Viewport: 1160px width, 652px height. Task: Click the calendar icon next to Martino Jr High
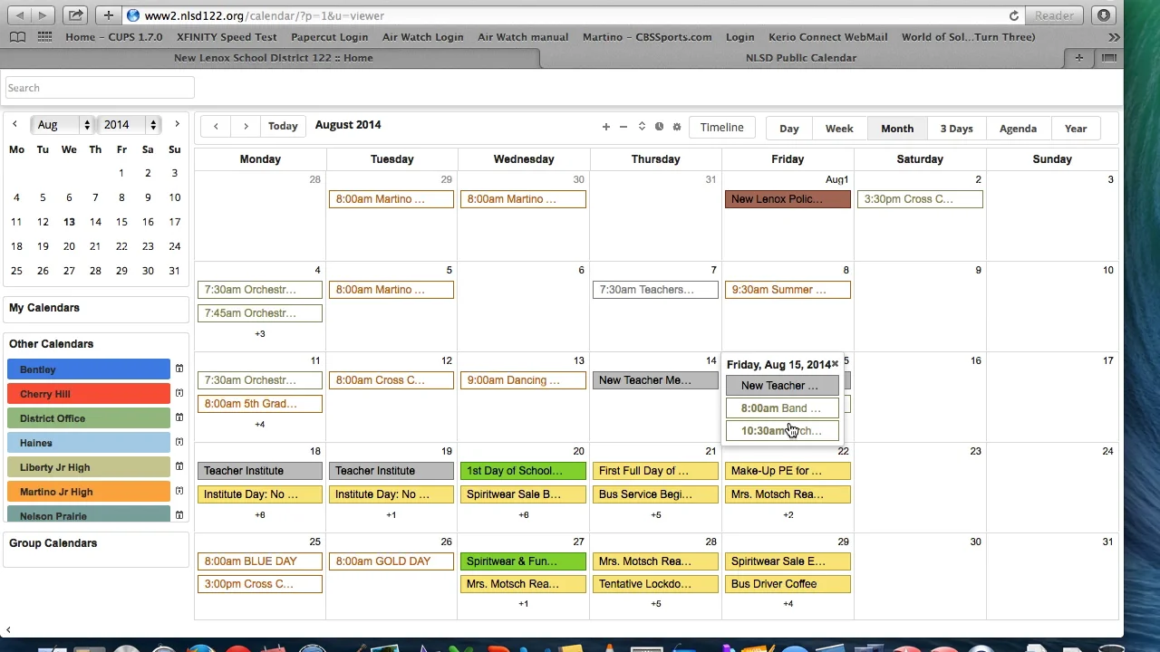coord(179,491)
